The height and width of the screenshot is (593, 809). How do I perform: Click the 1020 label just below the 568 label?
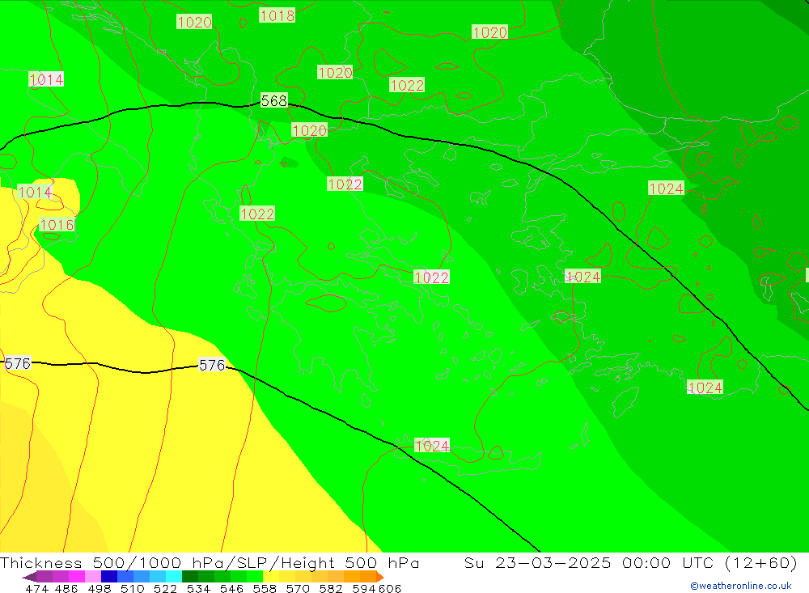coord(309,130)
